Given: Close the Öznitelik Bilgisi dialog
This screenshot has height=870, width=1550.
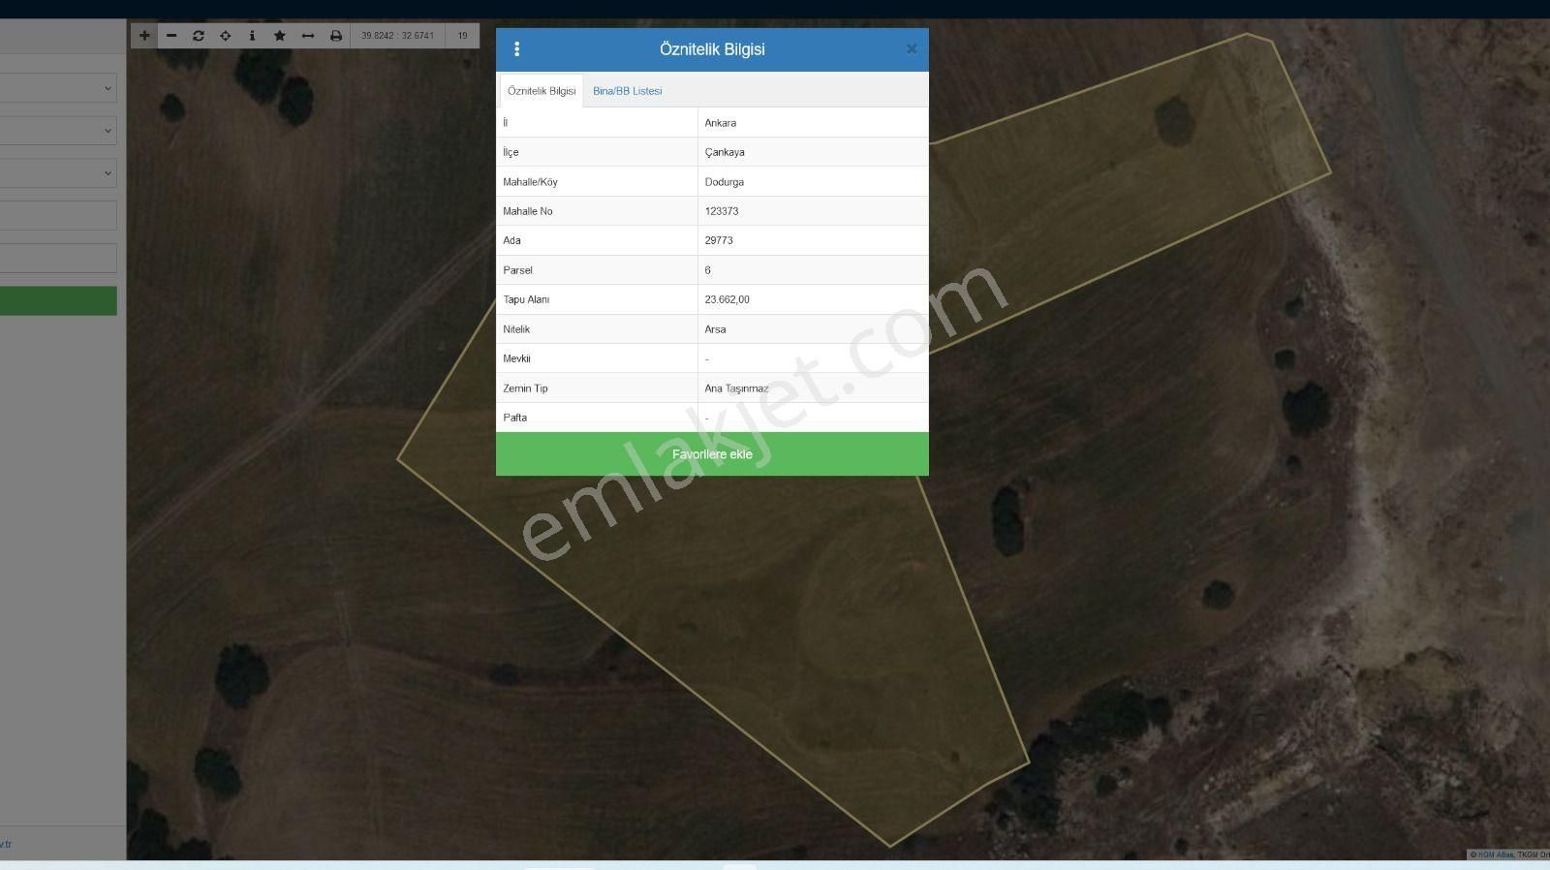Looking at the screenshot, I should [x=912, y=48].
